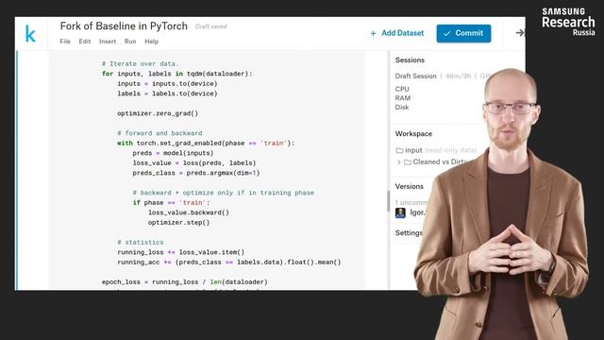Click the Disk usage label
Image resolution: width=604 pixels, height=340 pixels.
pyautogui.click(x=402, y=107)
